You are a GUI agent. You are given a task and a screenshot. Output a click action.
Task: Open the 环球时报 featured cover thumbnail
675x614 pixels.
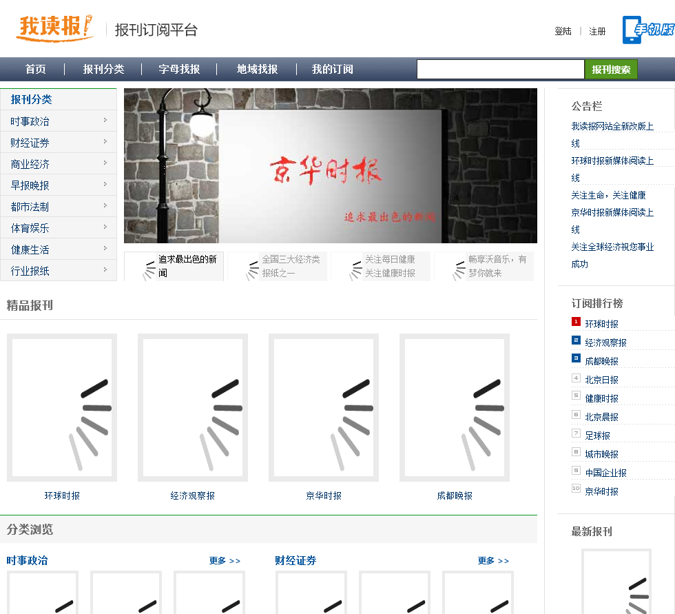62,407
